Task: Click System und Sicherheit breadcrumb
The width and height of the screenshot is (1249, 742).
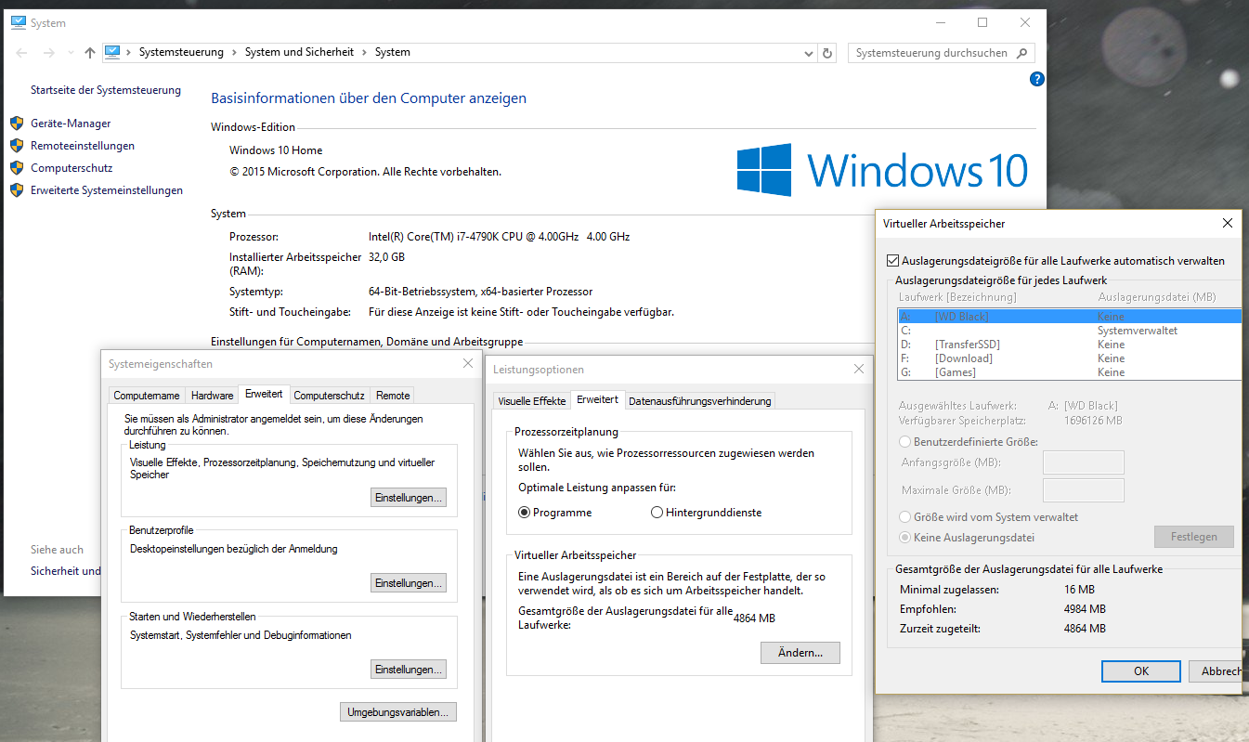Action: click(x=299, y=53)
